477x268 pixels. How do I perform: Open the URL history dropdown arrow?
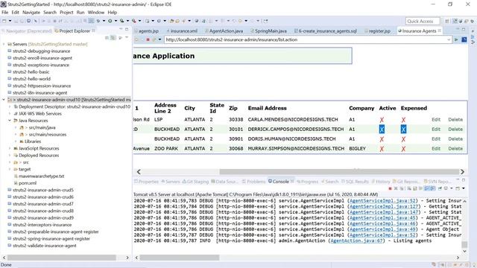[449, 39]
